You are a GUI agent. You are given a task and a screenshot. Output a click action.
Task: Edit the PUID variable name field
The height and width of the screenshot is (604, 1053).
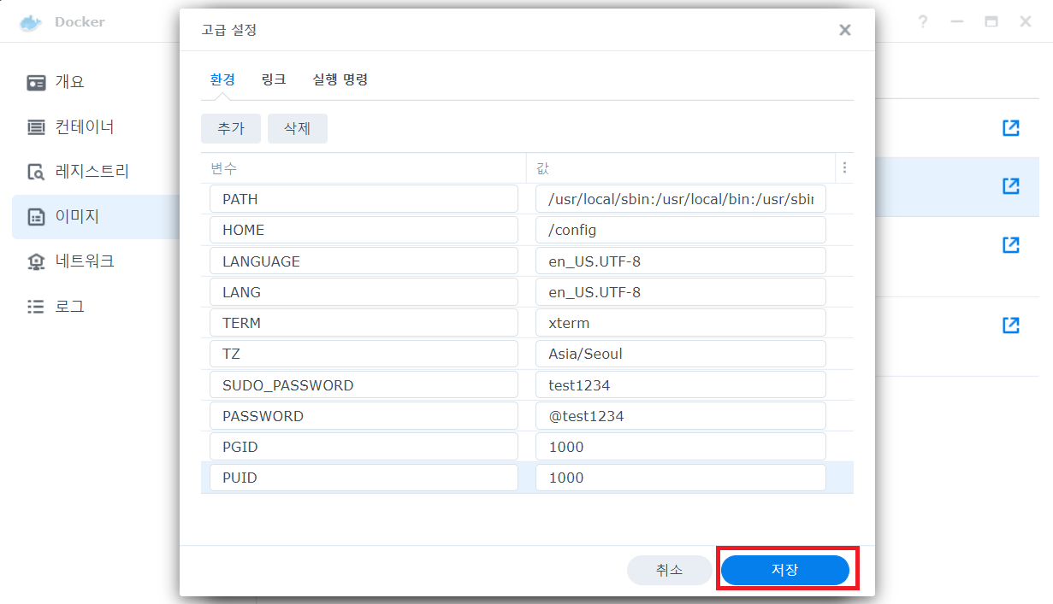(x=364, y=478)
